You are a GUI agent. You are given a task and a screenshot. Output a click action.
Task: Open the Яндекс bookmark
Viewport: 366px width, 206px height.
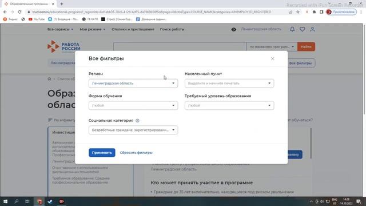[x=10, y=19]
